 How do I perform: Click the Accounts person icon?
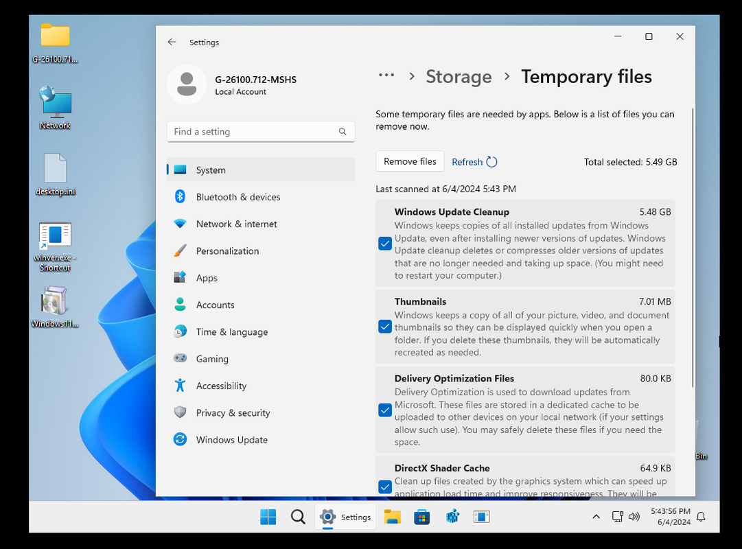pos(180,304)
